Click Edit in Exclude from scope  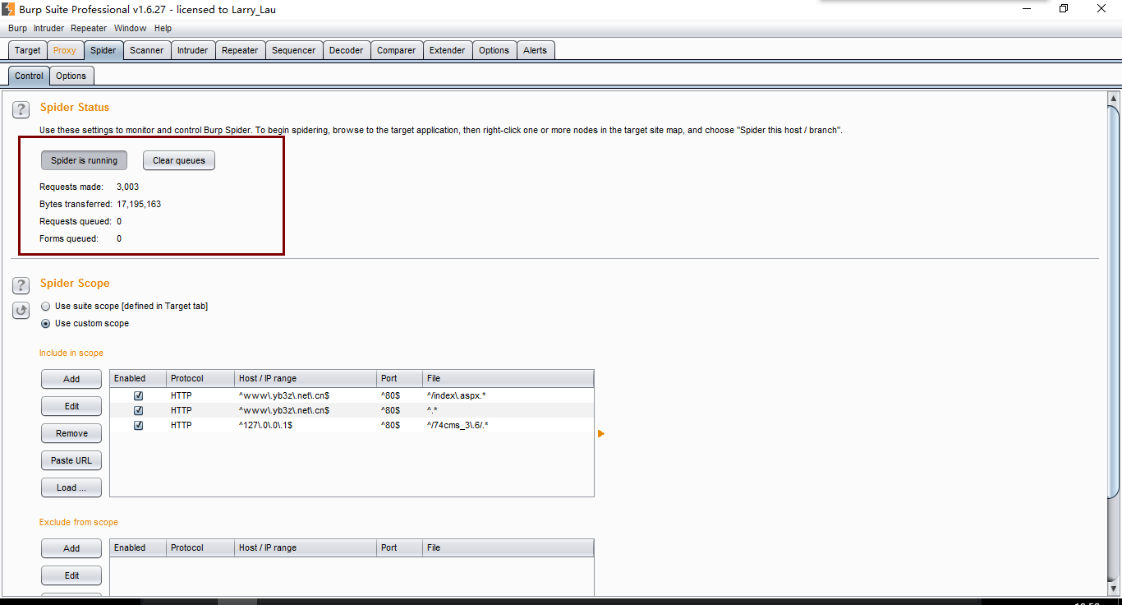point(71,575)
